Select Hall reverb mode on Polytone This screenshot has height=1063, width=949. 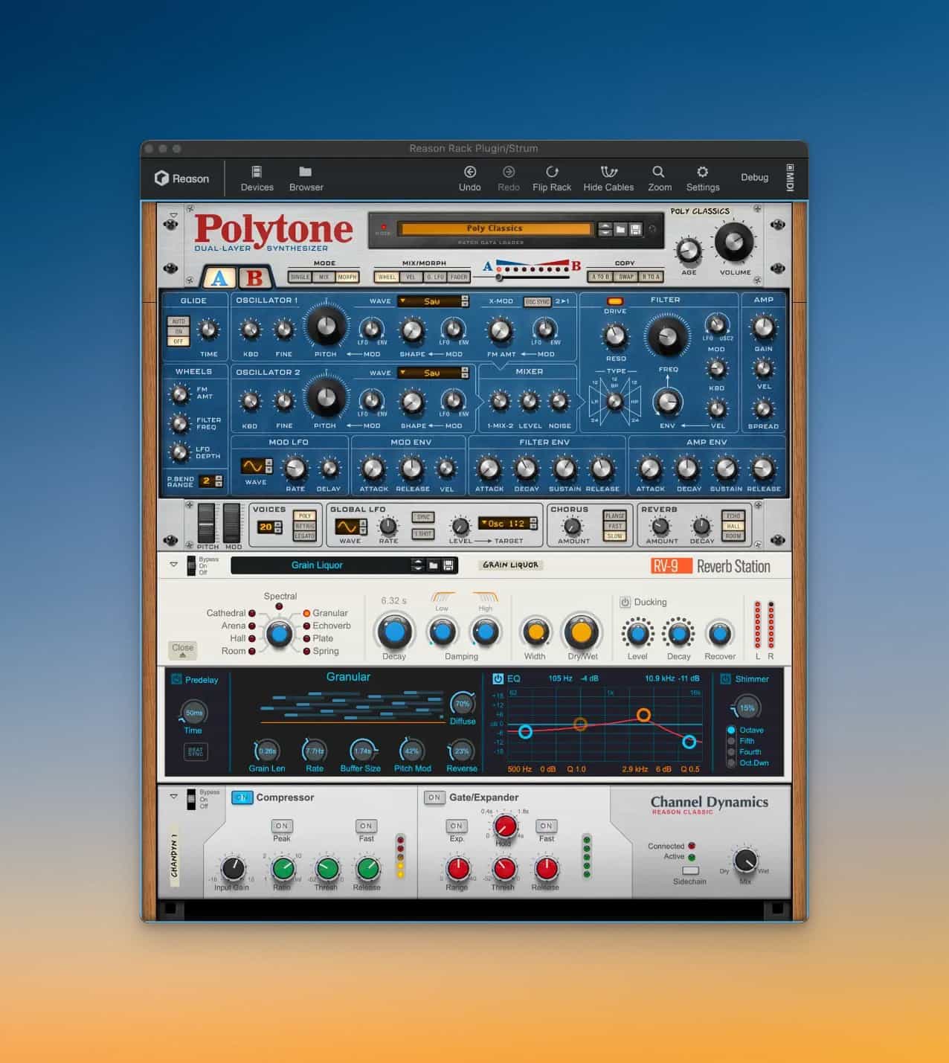click(733, 526)
